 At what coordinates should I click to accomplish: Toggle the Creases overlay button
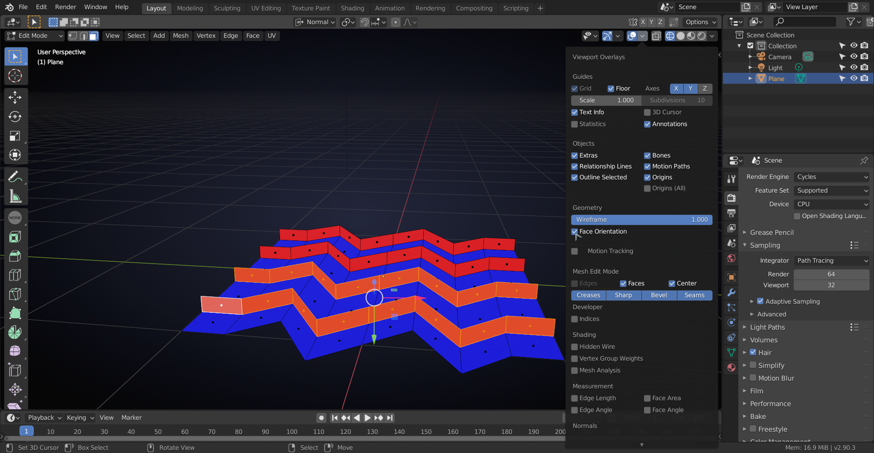(588, 295)
